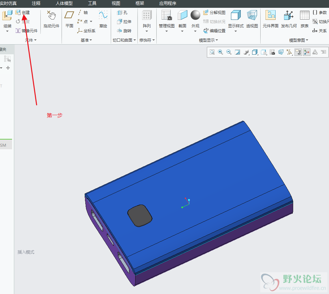Activate the 拖动元件 drag components tool
The height and width of the screenshot is (294, 329).
click(51, 19)
